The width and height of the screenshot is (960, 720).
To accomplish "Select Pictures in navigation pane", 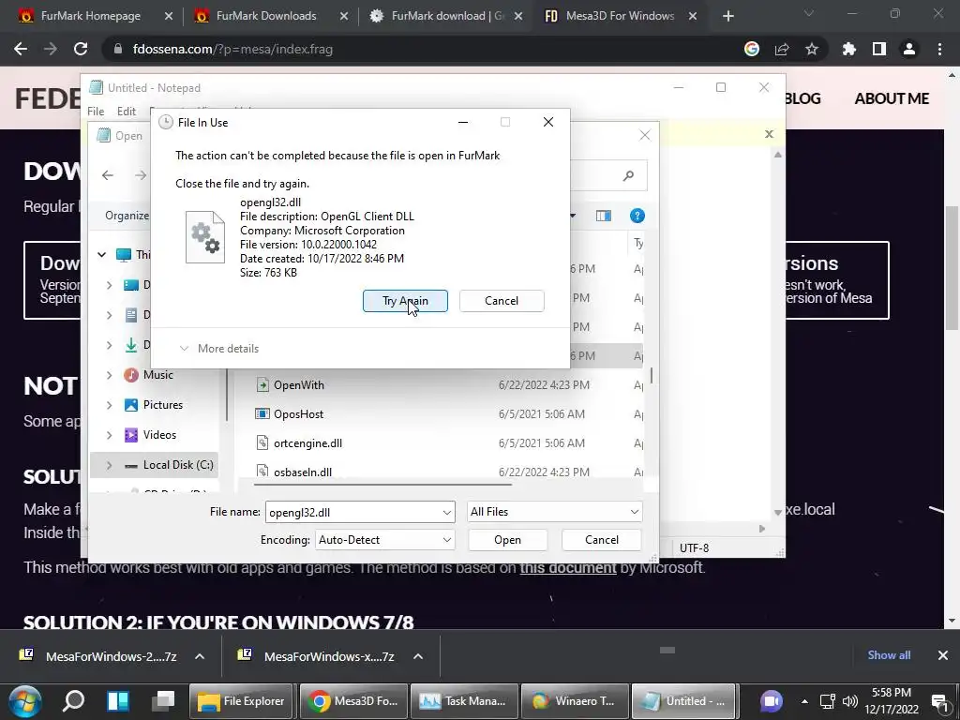I will [162, 405].
